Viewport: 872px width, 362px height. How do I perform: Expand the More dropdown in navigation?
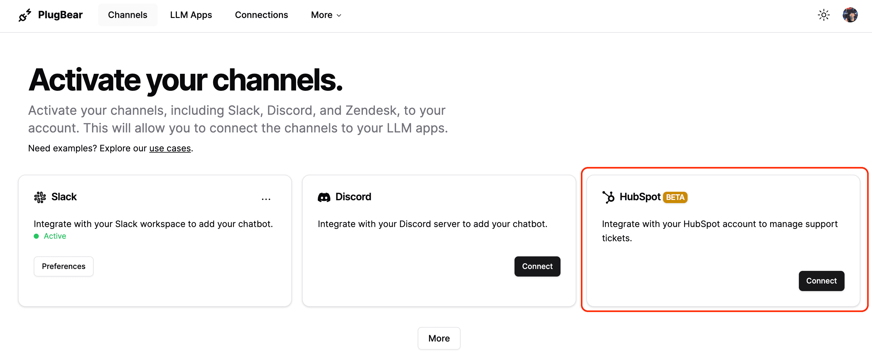326,15
